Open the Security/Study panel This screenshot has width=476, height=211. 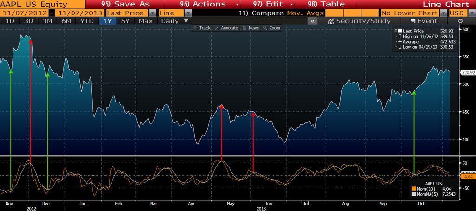click(359, 21)
